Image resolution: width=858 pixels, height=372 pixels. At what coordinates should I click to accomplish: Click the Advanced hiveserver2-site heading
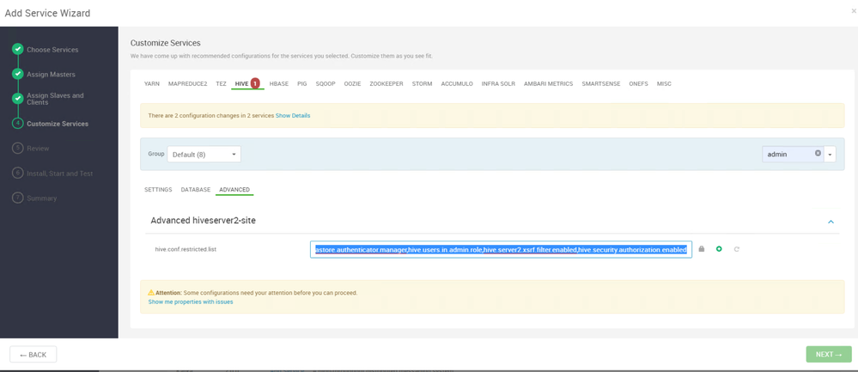coord(203,221)
